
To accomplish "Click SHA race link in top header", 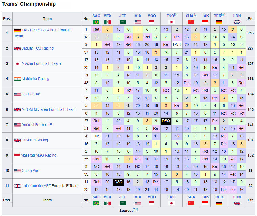I will pos(190,16).
